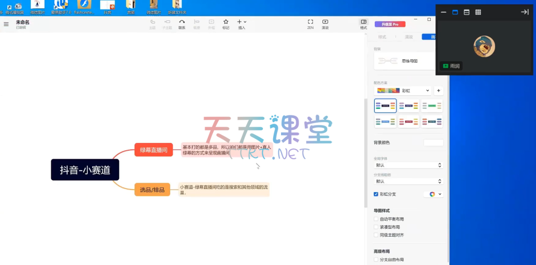Toggle the 格式 format panel icon
The height and width of the screenshot is (265, 536).
(x=364, y=24)
